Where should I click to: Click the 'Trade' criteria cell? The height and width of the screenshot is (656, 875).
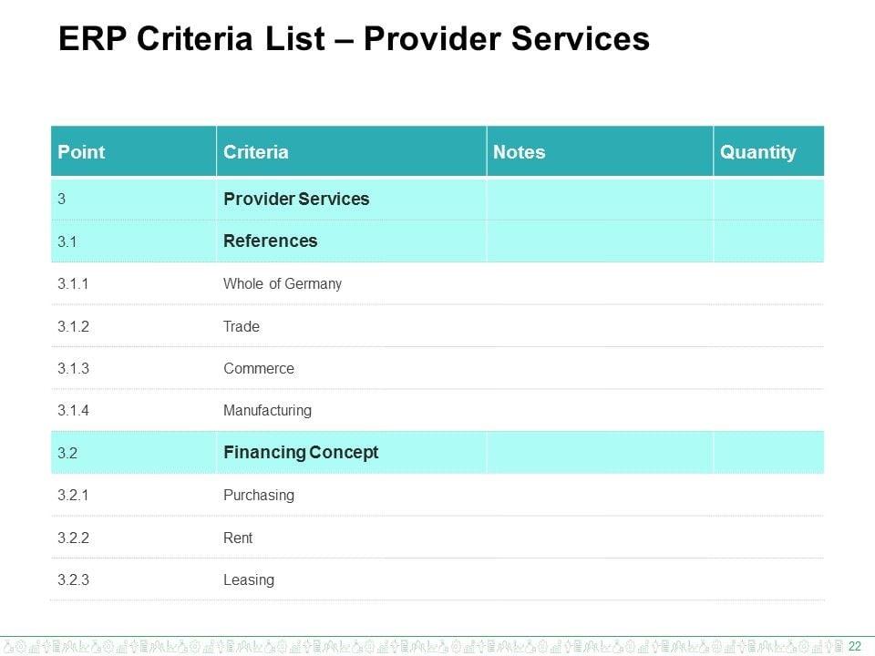[x=242, y=326]
